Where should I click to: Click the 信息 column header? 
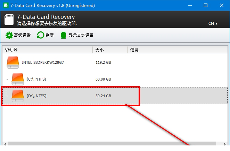pyautogui.click(x=177, y=50)
